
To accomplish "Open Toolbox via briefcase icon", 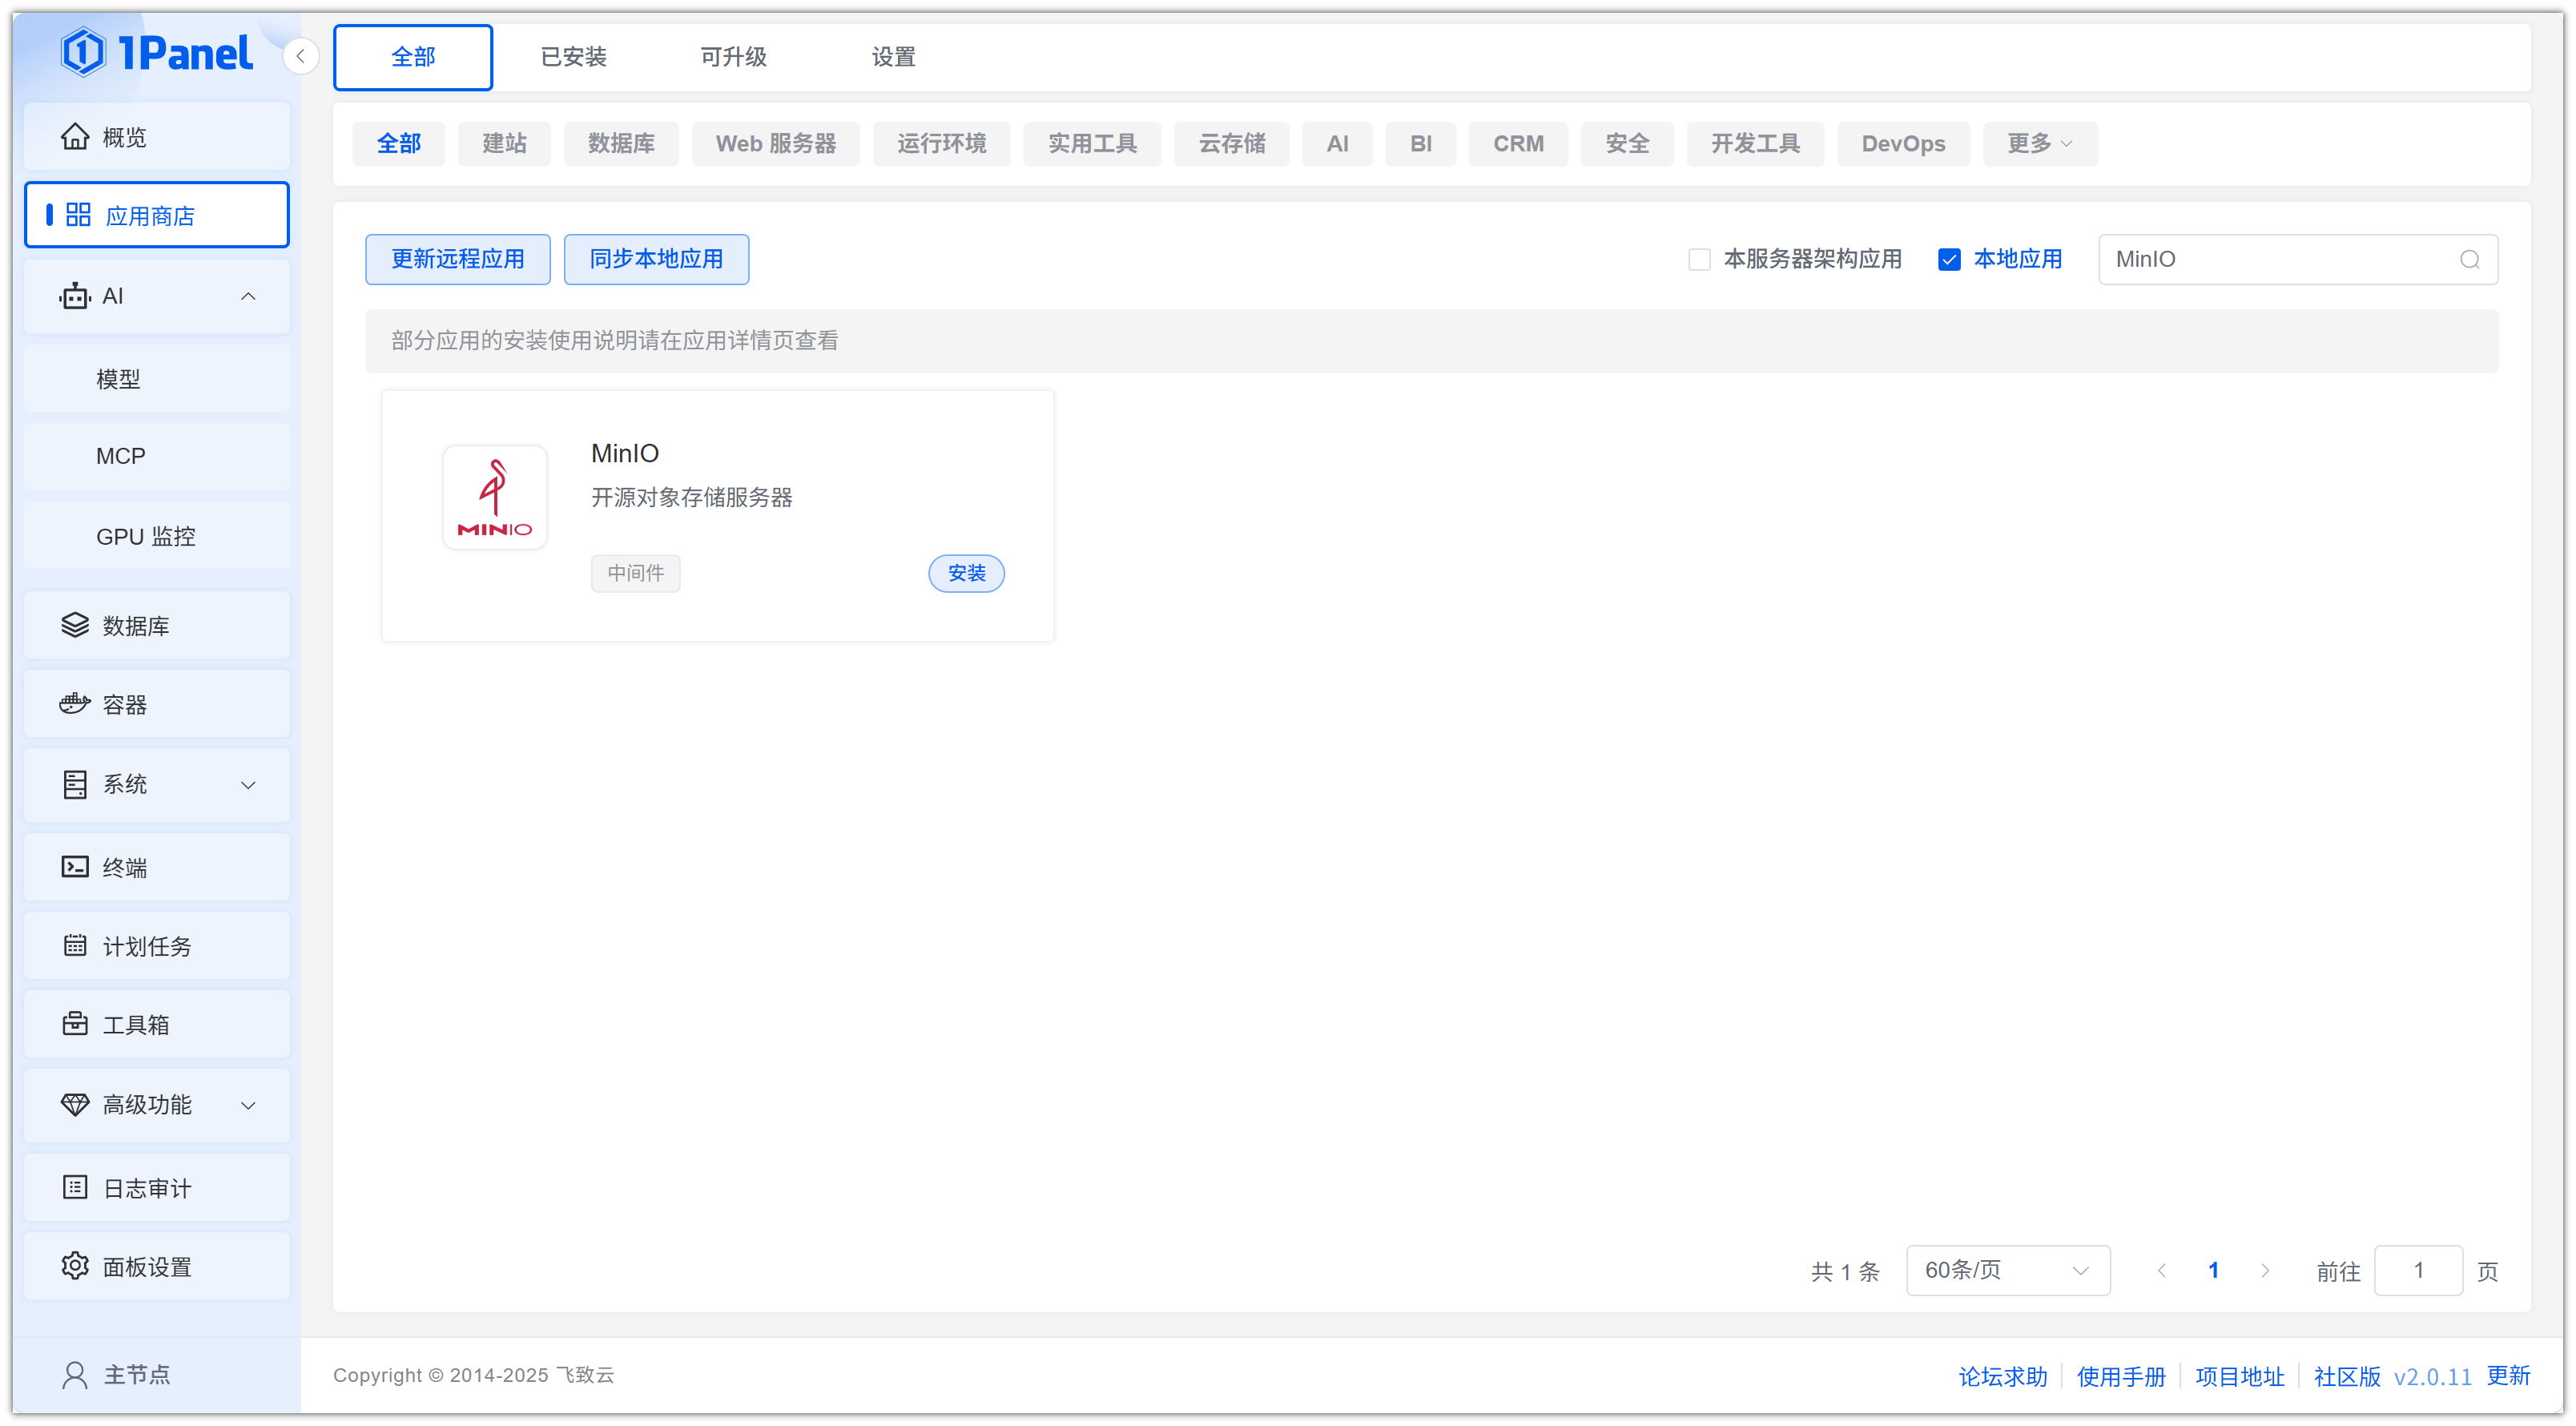I will [74, 1024].
